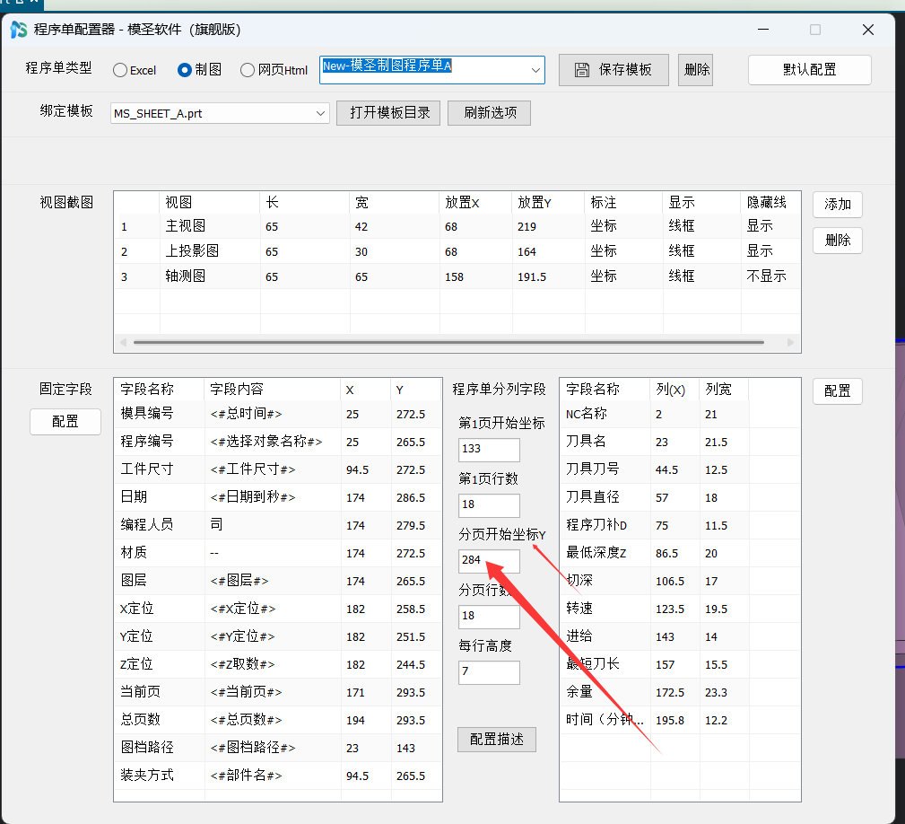Click the 配置描述 button
The width and height of the screenshot is (905, 824).
(x=497, y=739)
